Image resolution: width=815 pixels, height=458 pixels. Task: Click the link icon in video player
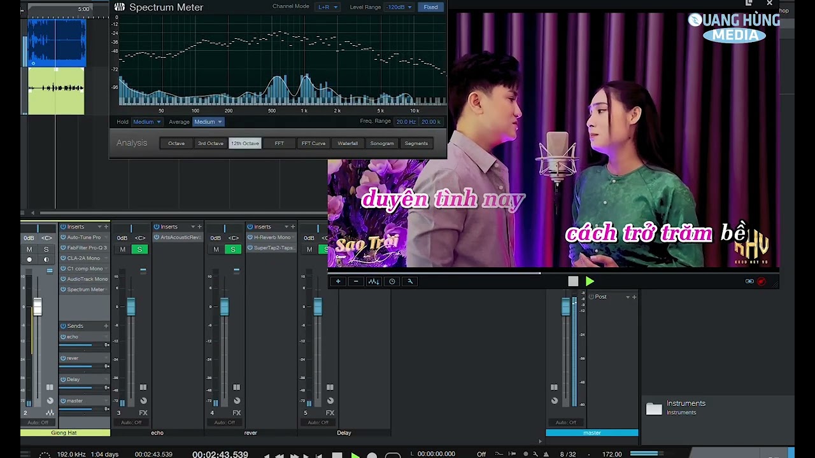(x=749, y=281)
